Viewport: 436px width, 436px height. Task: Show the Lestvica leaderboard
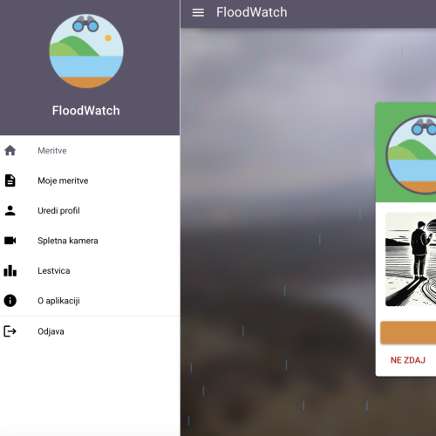[90, 270]
